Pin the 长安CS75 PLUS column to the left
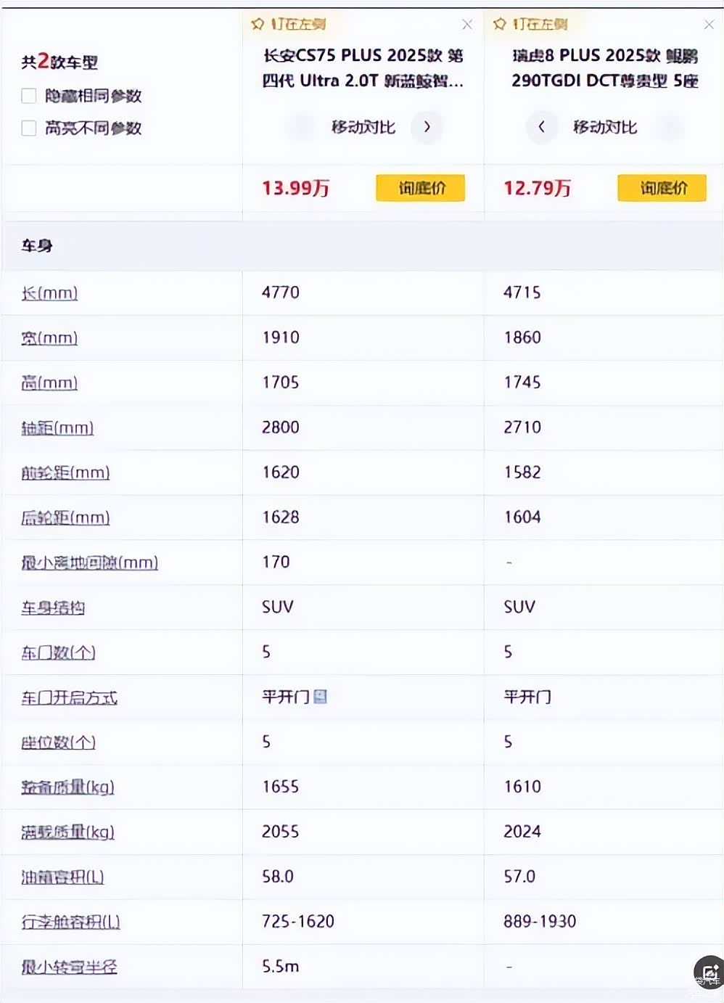 click(x=289, y=25)
